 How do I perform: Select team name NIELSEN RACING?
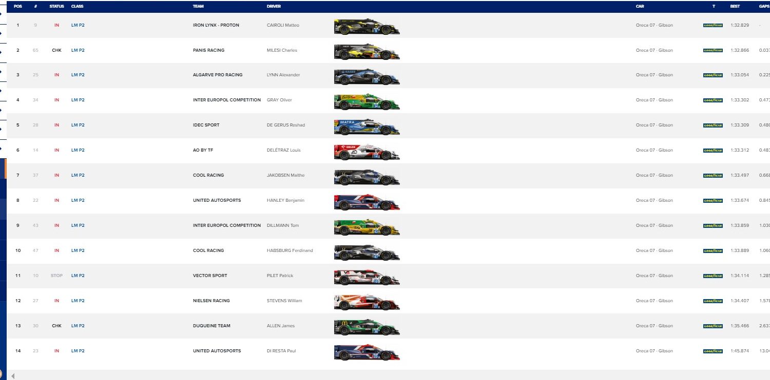pos(211,301)
